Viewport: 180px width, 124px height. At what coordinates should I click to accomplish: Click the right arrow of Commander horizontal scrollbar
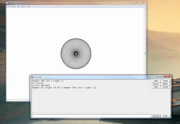[x=147, y=113]
